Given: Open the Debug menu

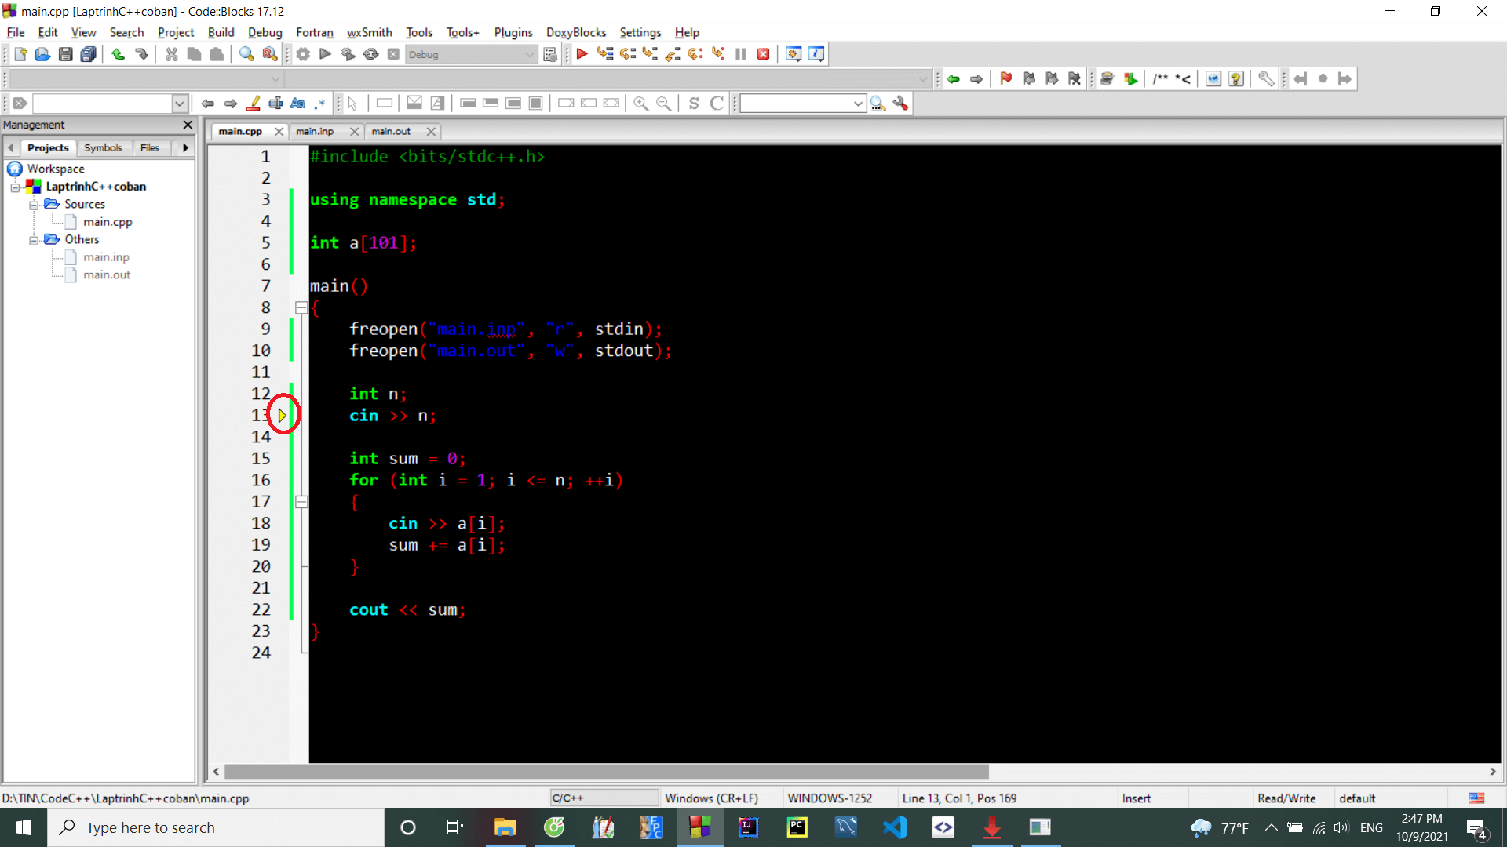Looking at the screenshot, I should (x=265, y=32).
